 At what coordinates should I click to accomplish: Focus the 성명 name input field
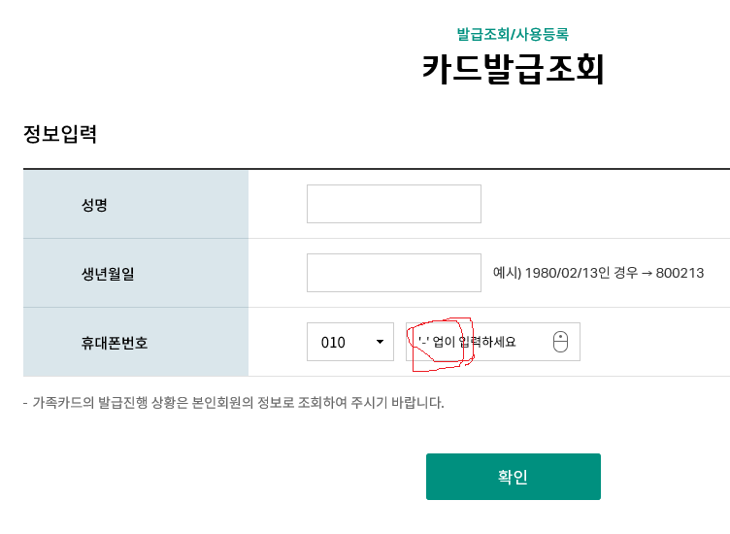point(393,204)
